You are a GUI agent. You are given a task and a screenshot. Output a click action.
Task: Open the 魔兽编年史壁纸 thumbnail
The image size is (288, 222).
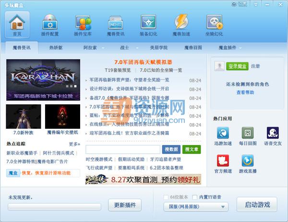[62, 116]
